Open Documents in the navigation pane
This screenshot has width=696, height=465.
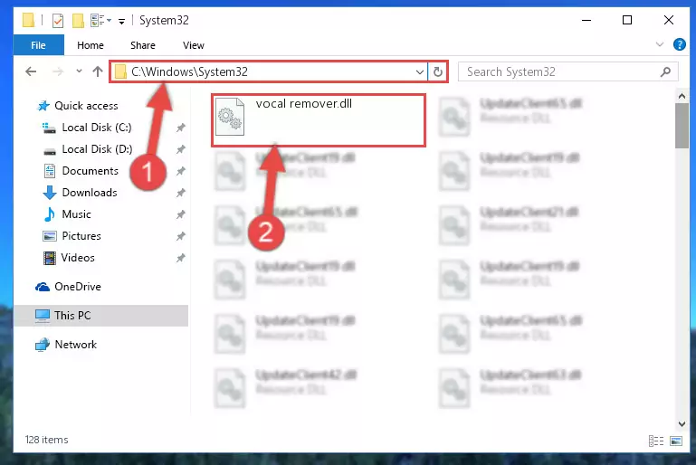click(x=91, y=171)
